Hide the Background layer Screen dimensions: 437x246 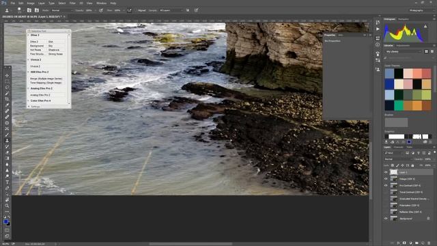[386, 219]
